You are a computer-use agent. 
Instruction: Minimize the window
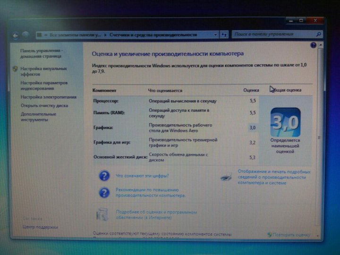coord(291,21)
